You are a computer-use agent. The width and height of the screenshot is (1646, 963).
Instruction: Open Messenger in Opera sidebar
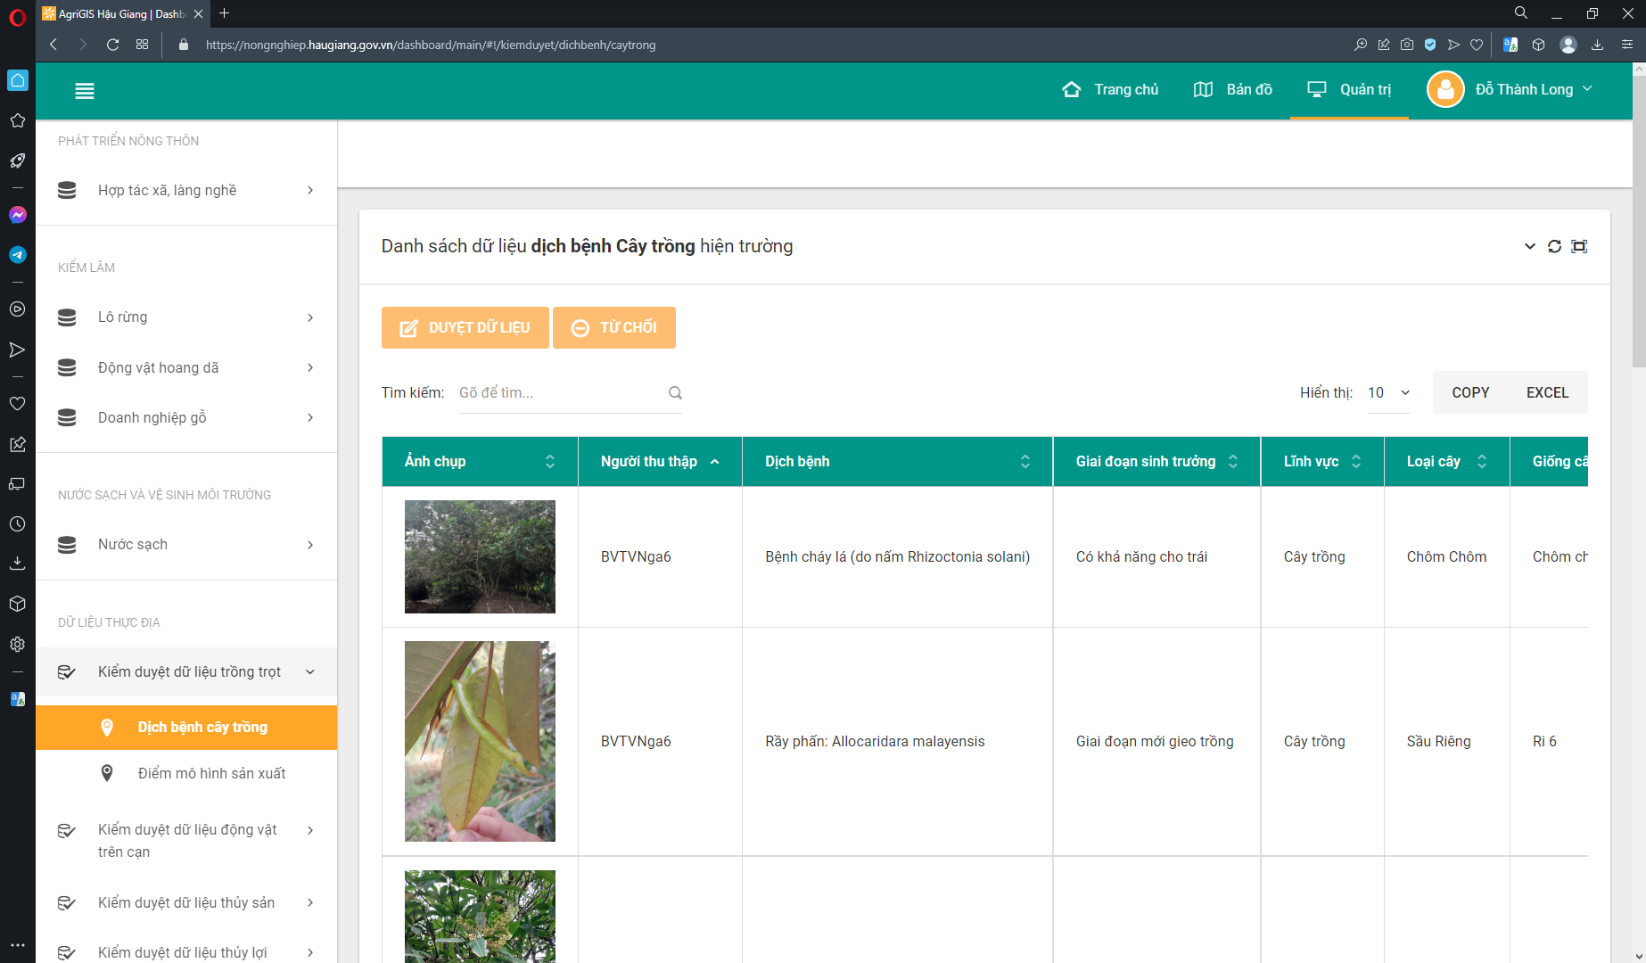pos(17,215)
